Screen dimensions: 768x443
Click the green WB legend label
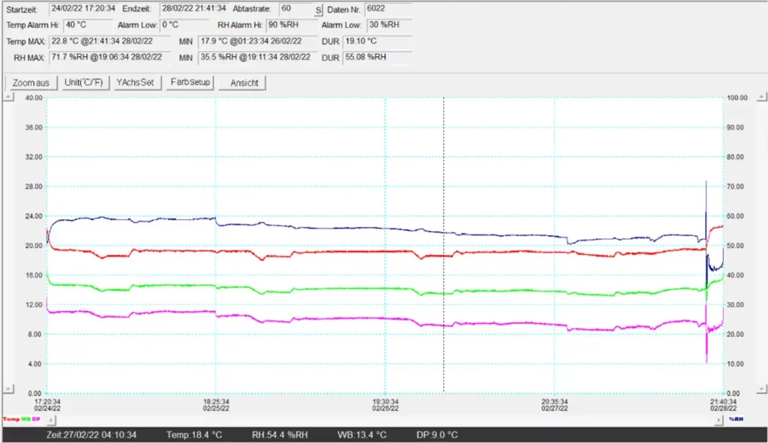(26, 419)
